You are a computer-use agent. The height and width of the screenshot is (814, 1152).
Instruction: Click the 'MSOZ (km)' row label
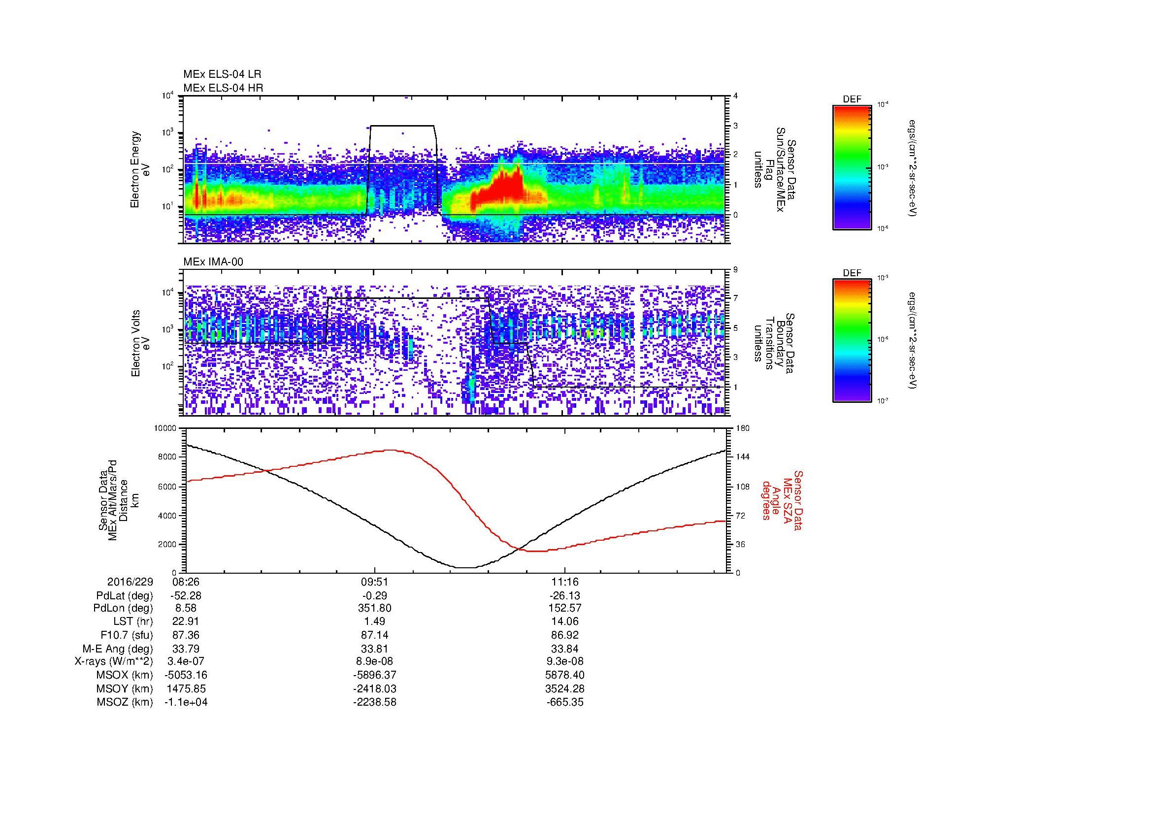coord(125,702)
